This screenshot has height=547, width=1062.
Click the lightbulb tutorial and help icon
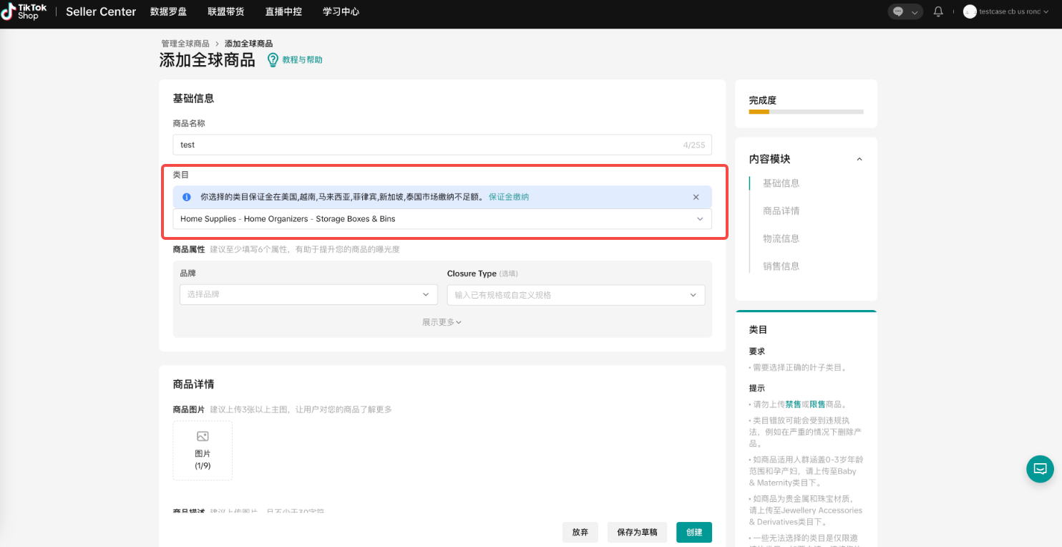(273, 60)
